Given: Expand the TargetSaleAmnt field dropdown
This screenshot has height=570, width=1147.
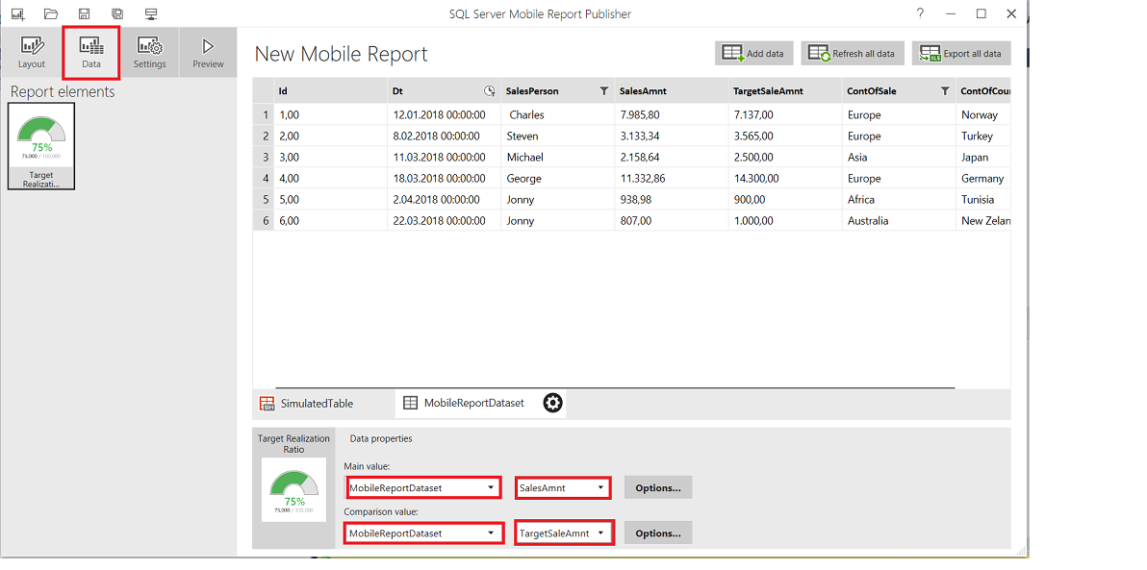Looking at the screenshot, I should pyautogui.click(x=564, y=533).
